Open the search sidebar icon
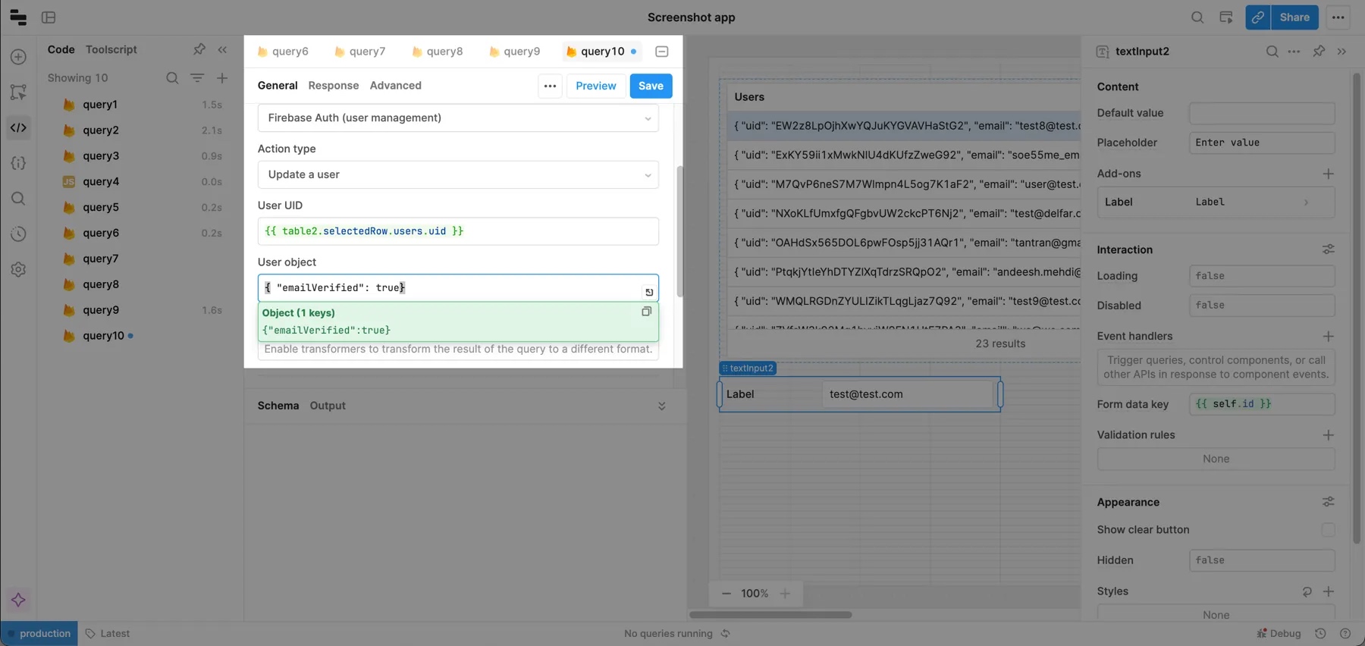Image resolution: width=1365 pixels, height=646 pixels. (x=18, y=199)
